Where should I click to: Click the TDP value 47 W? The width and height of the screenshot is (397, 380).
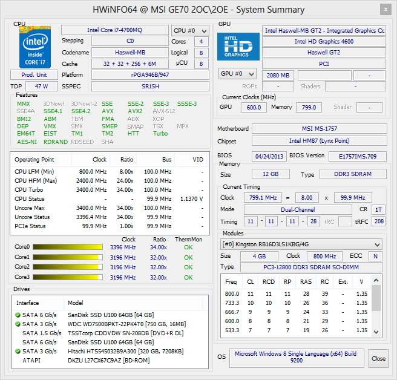(42, 87)
